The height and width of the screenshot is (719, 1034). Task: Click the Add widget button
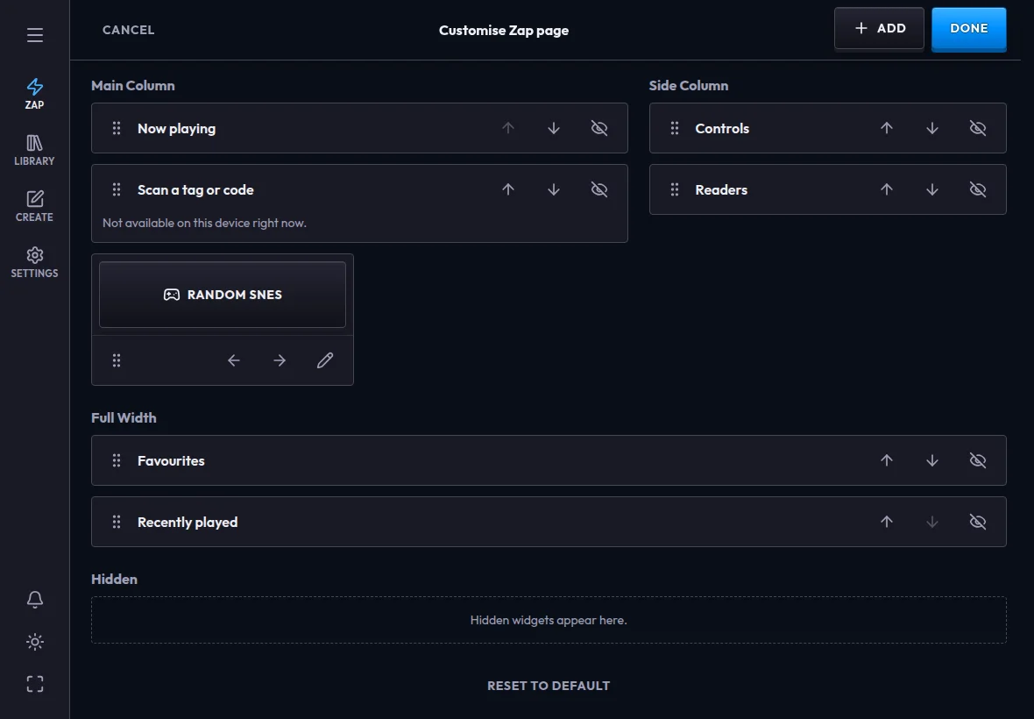pos(879,28)
